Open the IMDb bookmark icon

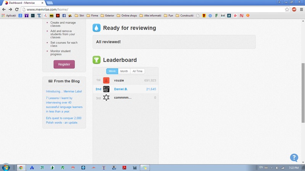pyautogui.click(x=51, y=16)
